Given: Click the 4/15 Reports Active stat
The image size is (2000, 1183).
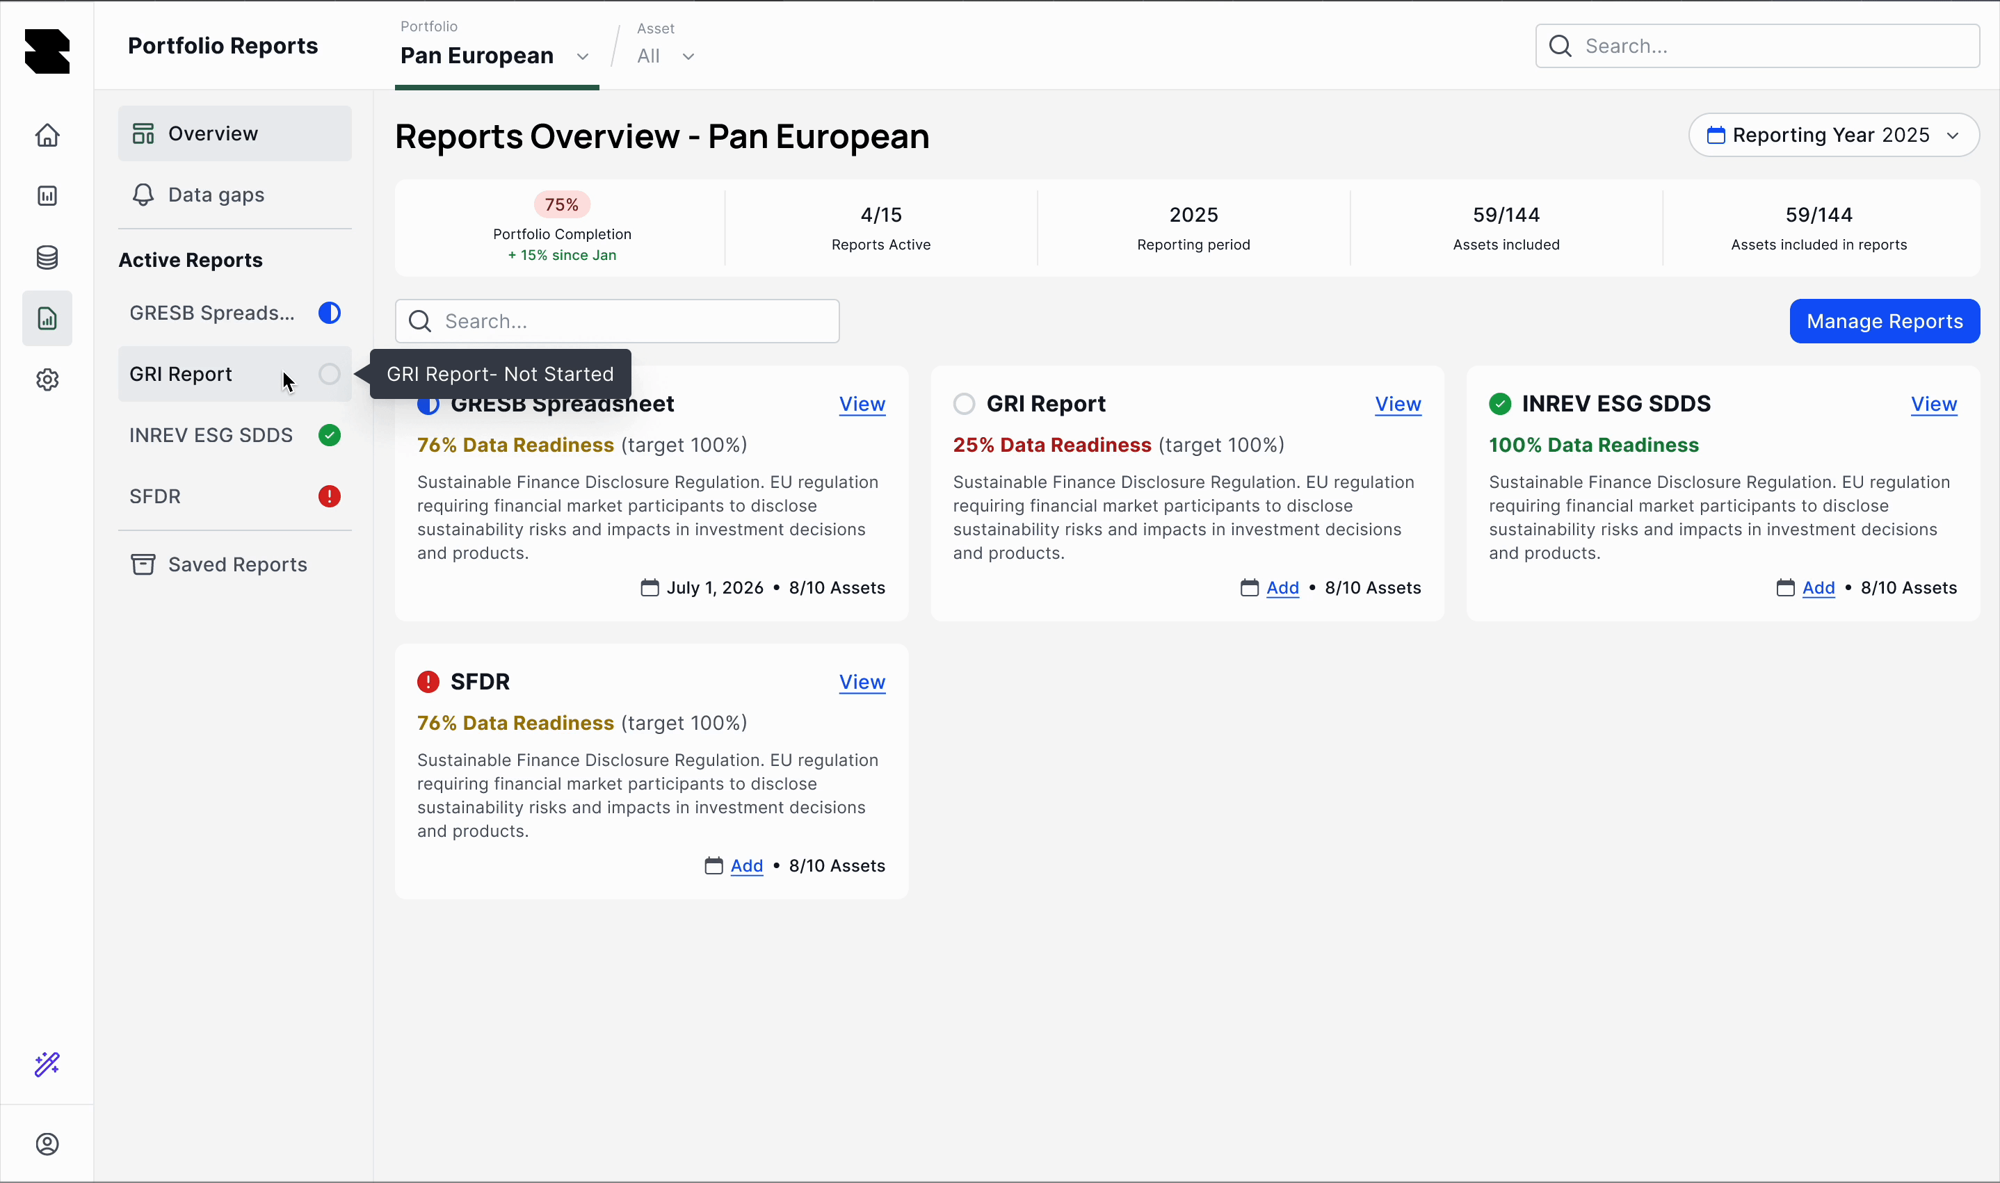Looking at the screenshot, I should coord(880,228).
